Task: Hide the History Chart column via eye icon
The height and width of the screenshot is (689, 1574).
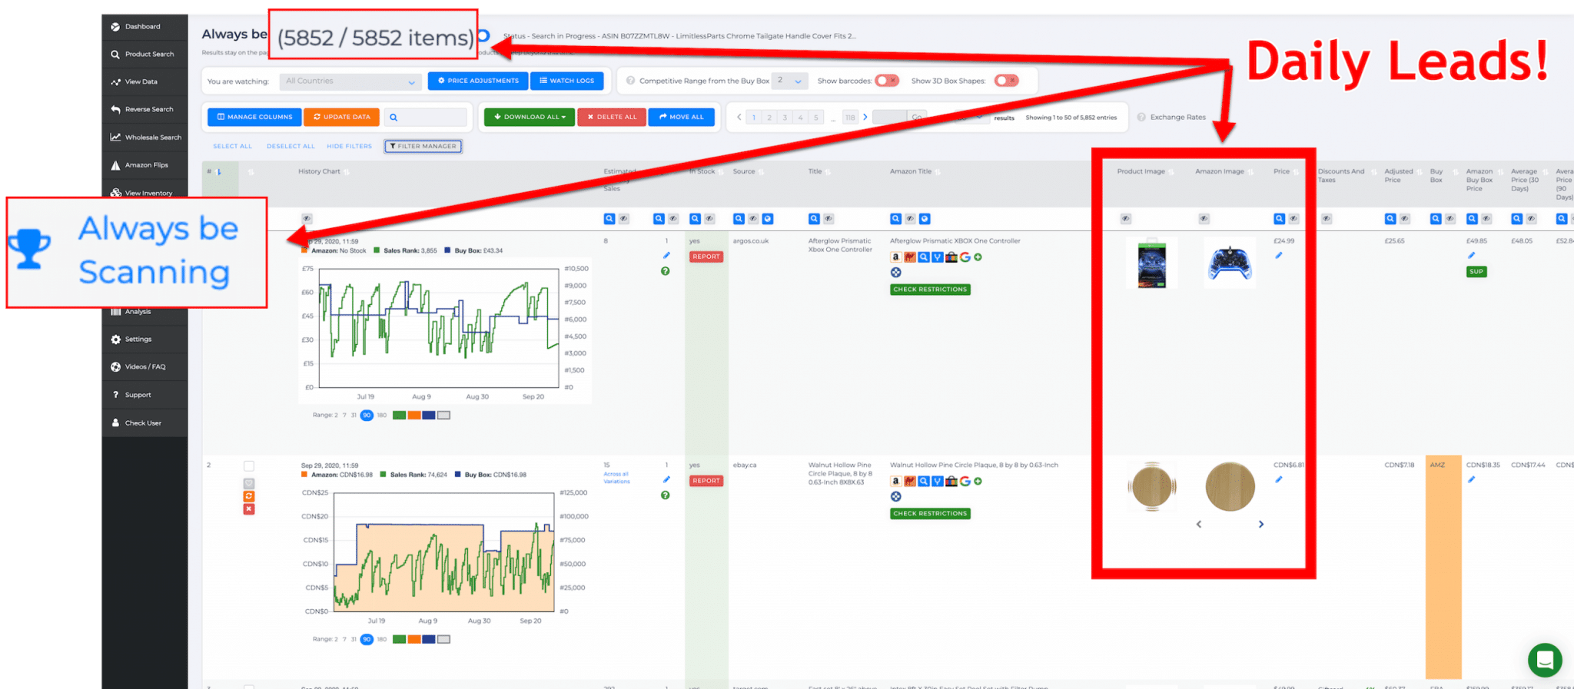Action: tap(307, 219)
